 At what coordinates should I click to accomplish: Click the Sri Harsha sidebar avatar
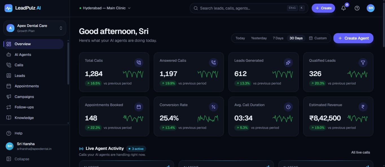coord(10,146)
